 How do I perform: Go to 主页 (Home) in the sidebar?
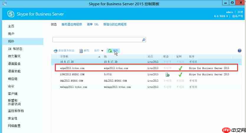click(11, 26)
